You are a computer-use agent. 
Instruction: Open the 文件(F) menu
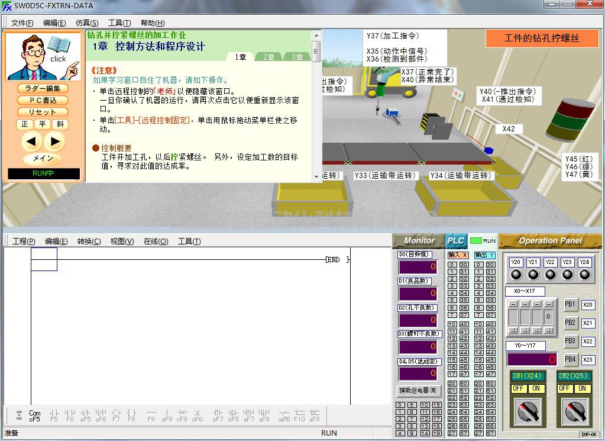(x=22, y=23)
